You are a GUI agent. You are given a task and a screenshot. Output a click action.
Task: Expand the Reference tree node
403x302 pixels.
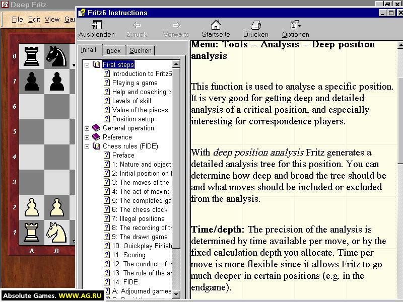pyautogui.click(x=87, y=137)
